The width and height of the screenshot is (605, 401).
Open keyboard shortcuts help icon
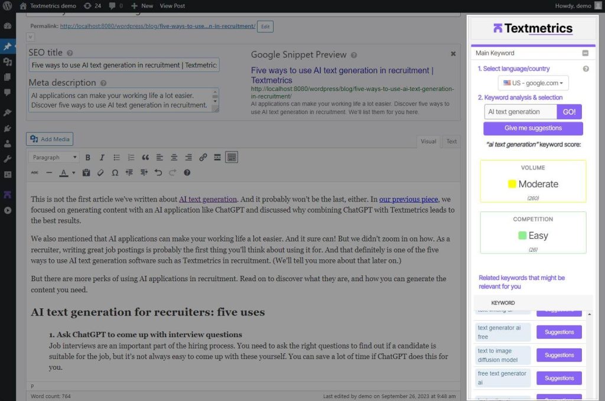tap(187, 173)
